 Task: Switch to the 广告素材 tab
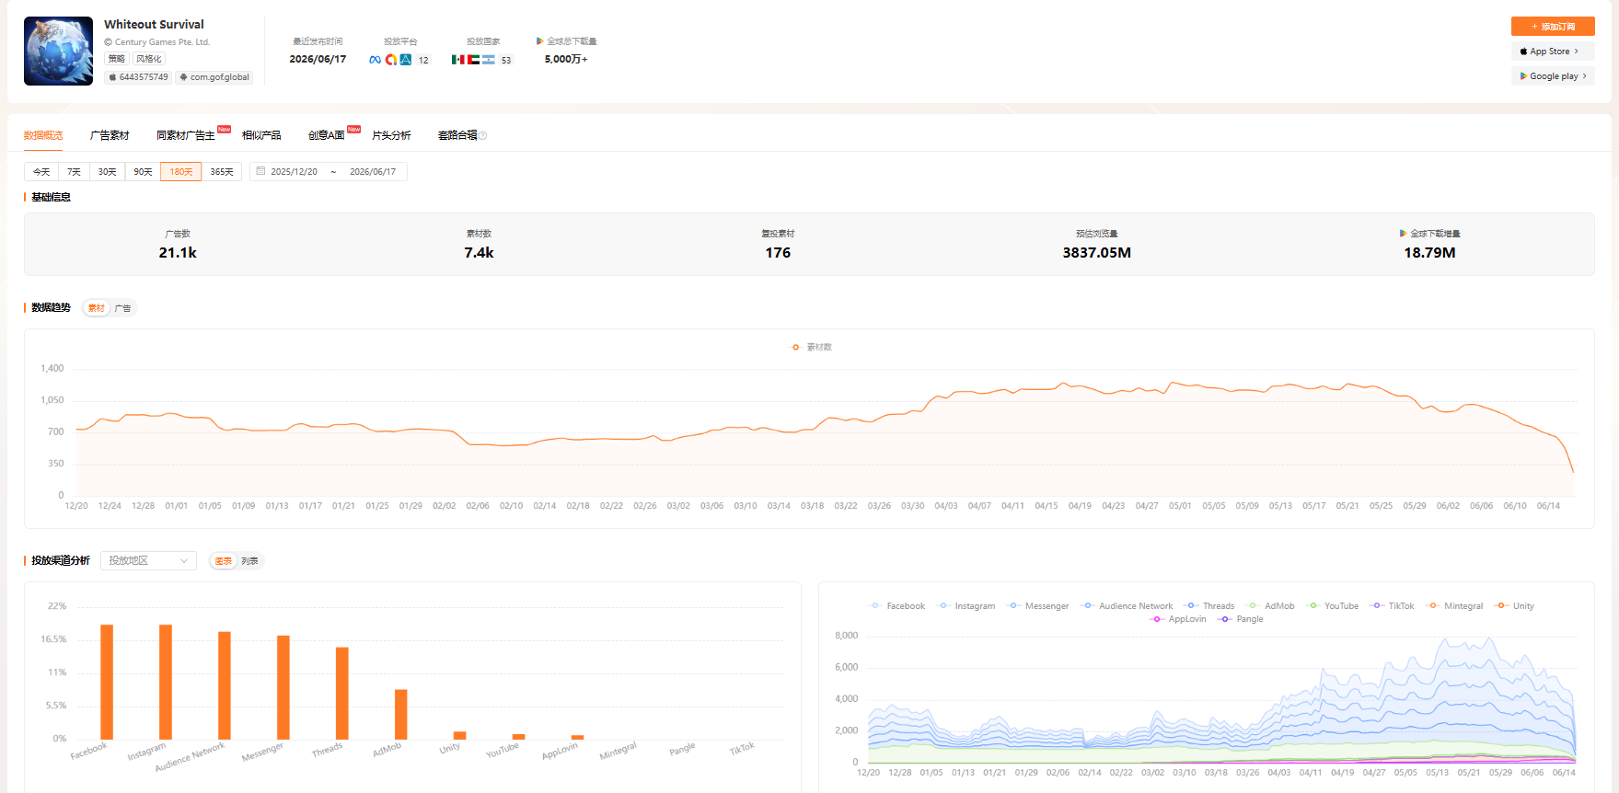tap(110, 135)
